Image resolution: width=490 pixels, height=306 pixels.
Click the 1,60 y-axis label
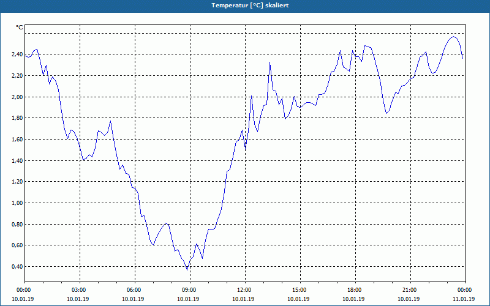coord(18,140)
